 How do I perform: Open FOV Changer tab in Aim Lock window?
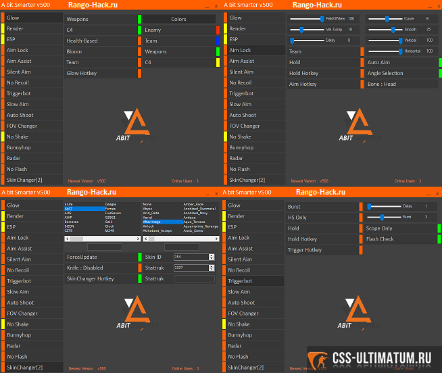[254, 126]
